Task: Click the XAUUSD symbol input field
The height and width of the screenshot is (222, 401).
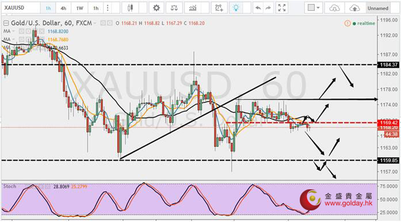Action: coord(21,8)
